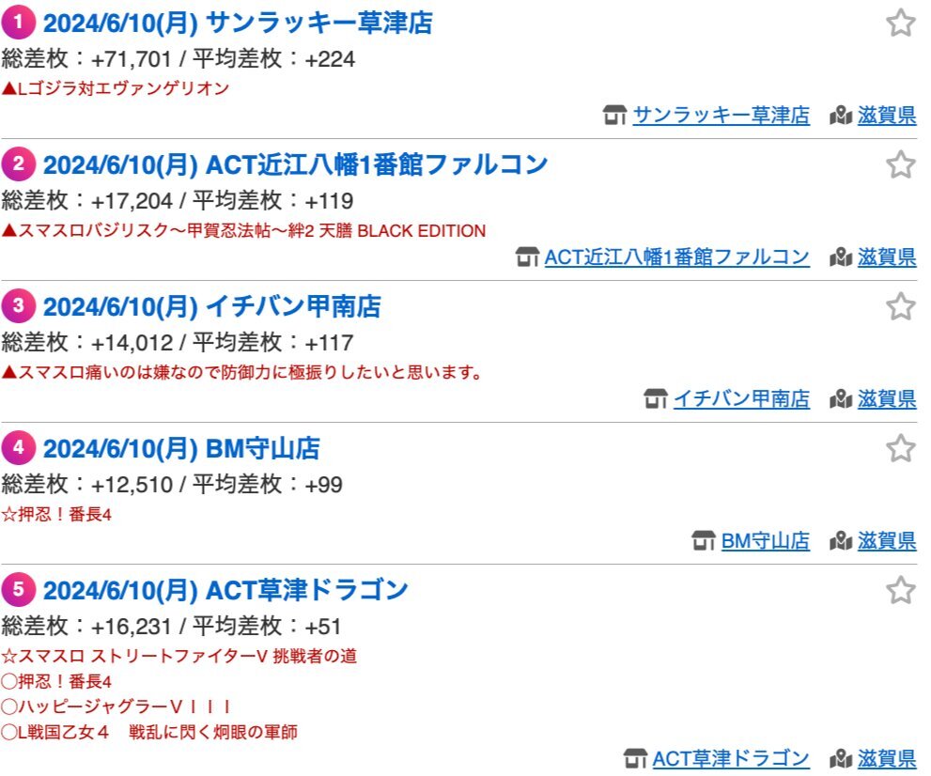The image size is (931, 776).
Task: Mark the BM守山店 entry as favorite
Action: [900, 448]
